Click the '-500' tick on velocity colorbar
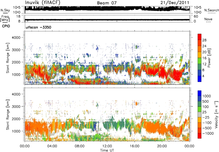Image resolution: width=219 pixels, height=152 pixels. coord(207,128)
